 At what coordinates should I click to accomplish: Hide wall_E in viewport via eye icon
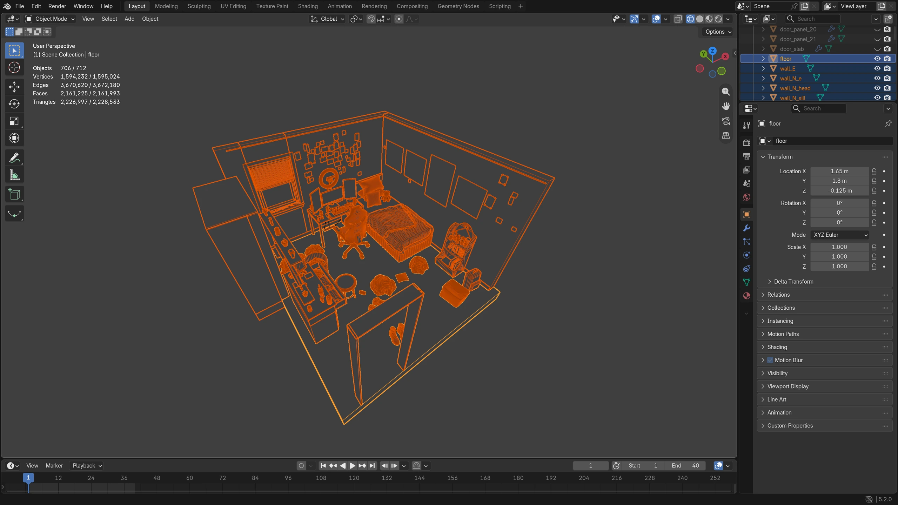coord(877,68)
